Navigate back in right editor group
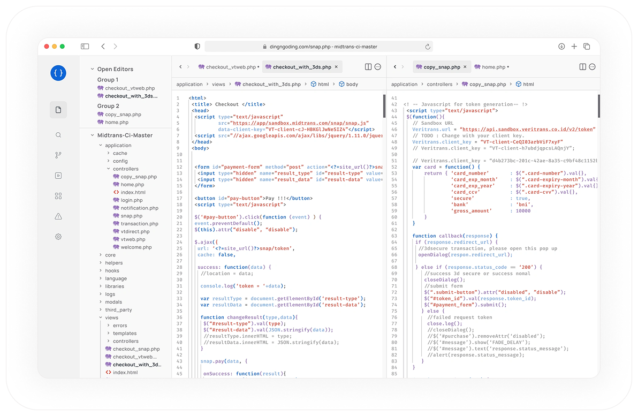 [394, 67]
